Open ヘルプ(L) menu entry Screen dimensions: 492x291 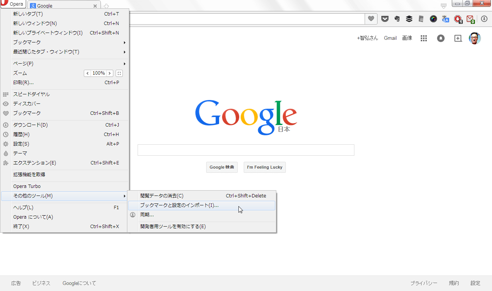[x=65, y=207]
